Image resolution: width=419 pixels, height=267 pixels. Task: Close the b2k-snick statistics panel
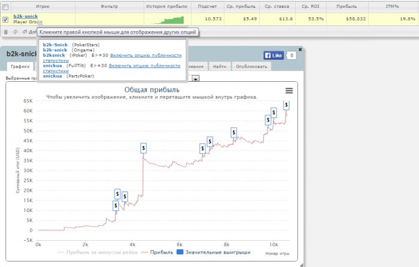[300, 50]
